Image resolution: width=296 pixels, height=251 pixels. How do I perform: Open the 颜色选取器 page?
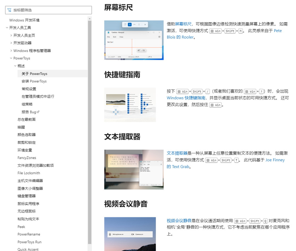pyautogui.click(x=27, y=135)
